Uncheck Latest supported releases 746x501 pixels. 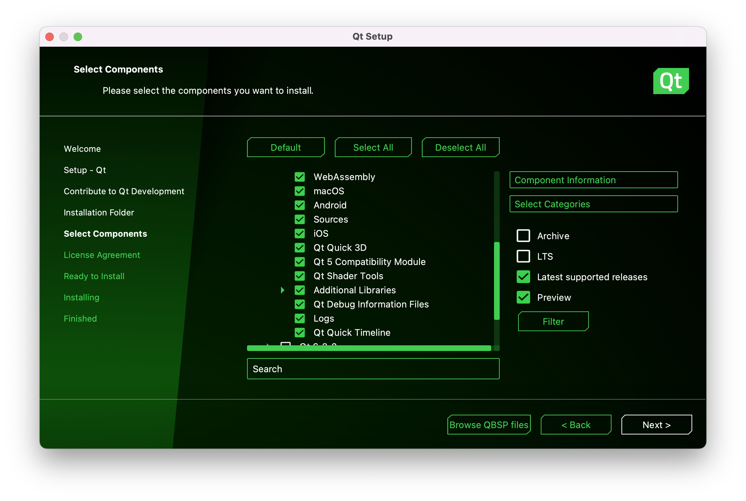point(523,277)
